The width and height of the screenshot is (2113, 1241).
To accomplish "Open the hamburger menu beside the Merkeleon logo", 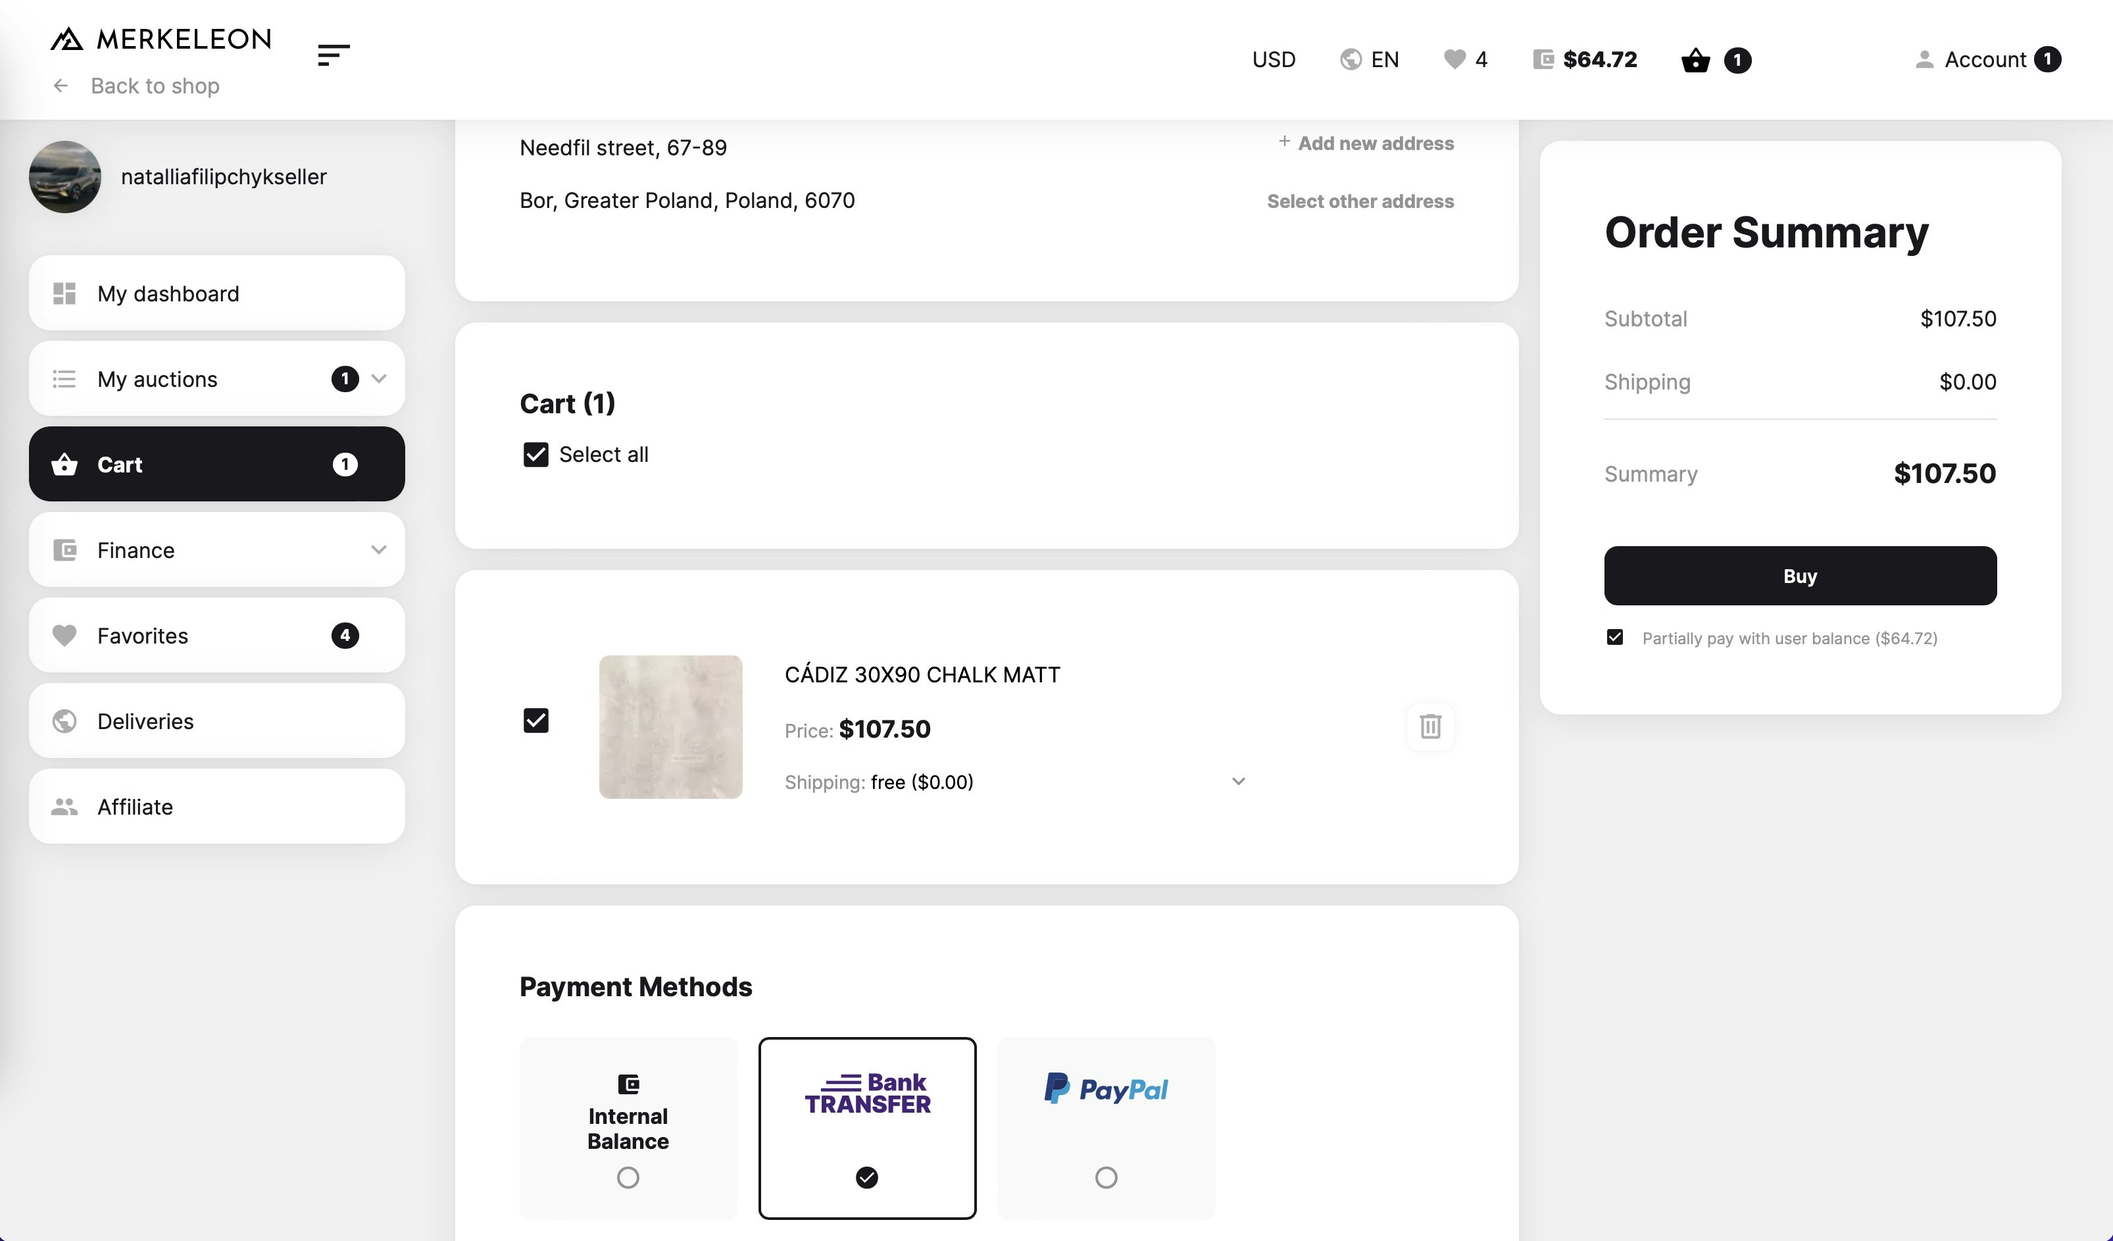I will pos(333,55).
